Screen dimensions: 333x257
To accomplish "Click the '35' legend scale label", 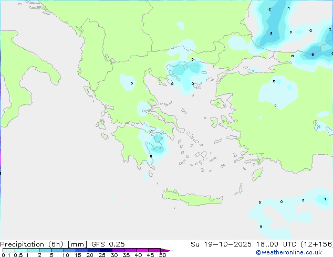I will tap(126, 255).
